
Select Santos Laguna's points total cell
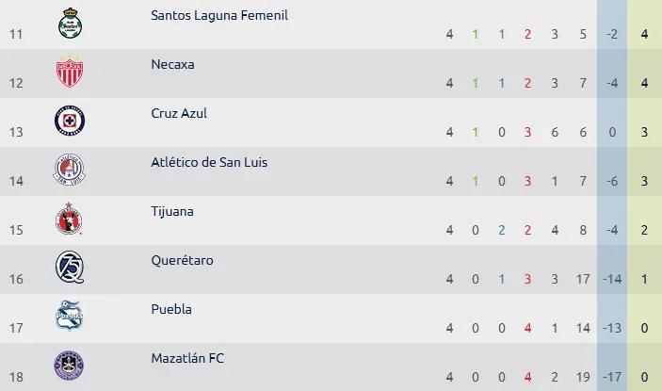644,34
